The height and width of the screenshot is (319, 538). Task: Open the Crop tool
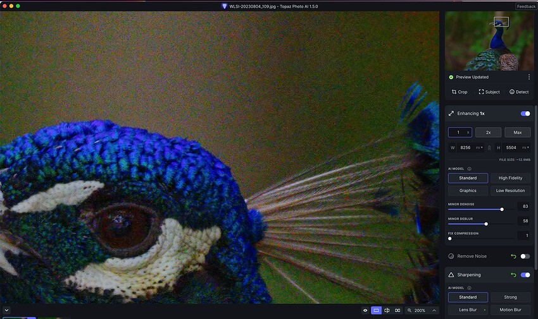[x=460, y=92]
